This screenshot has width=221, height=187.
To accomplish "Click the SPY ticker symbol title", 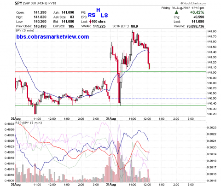I will [x=18, y=3].
